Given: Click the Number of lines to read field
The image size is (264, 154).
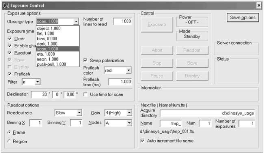Looking at the screenshot, I should pyautogui.click(x=123, y=21).
